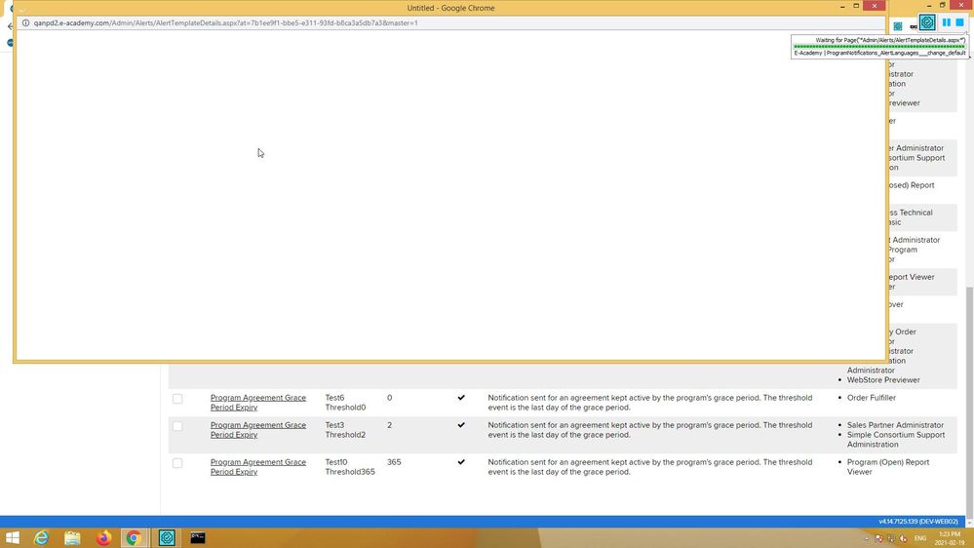View site information icon in address bar
This screenshot has height=548, width=974.
click(26, 23)
